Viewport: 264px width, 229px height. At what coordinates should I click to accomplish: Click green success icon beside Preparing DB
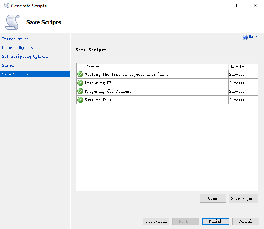tap(80, 83)
